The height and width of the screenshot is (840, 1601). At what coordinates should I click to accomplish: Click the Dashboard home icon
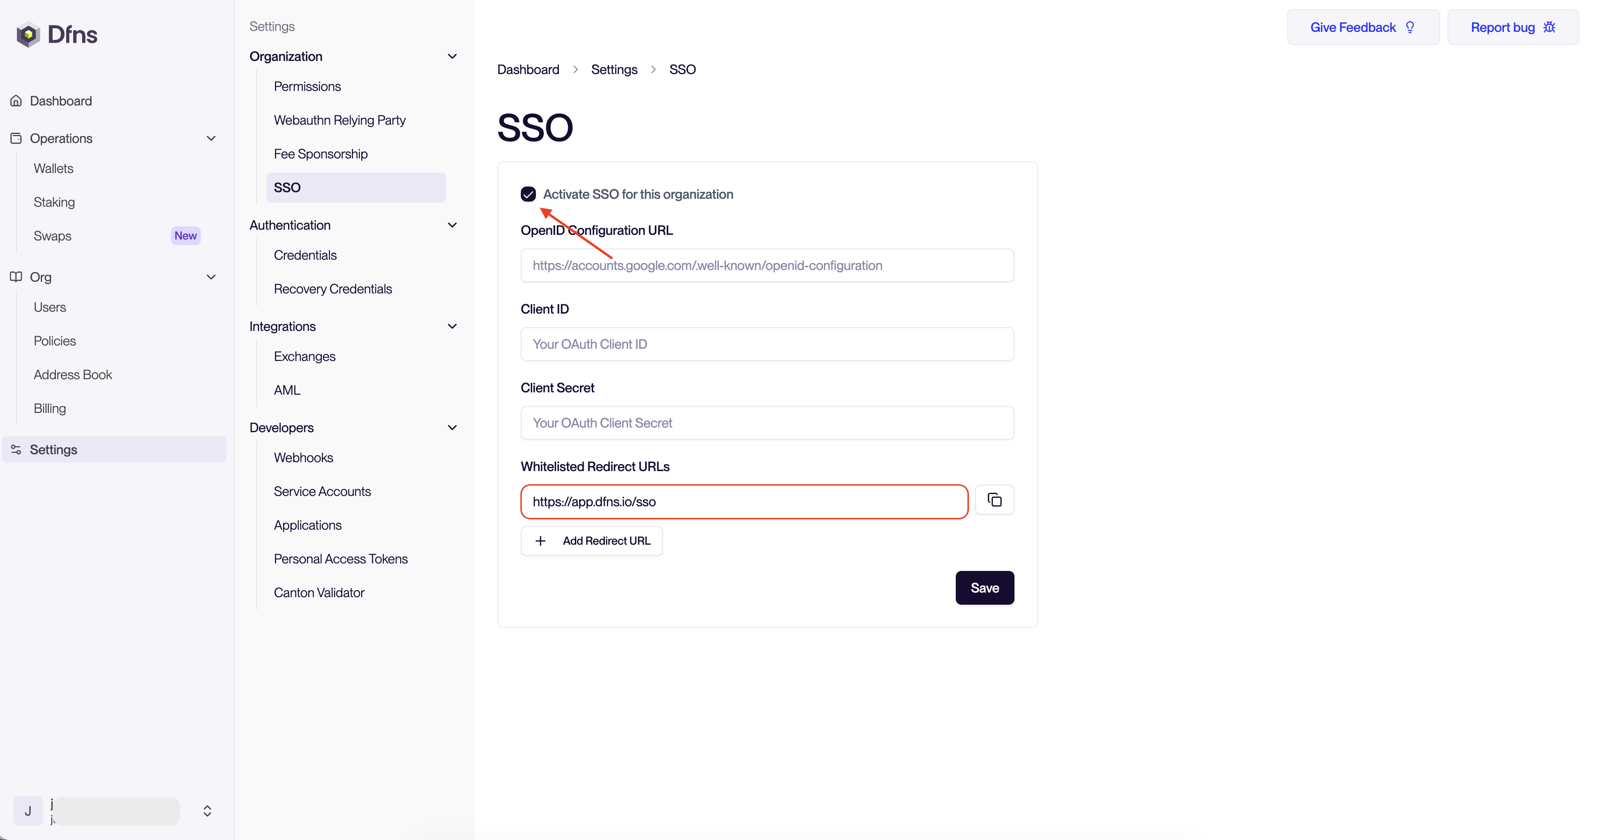pos(16,101)
